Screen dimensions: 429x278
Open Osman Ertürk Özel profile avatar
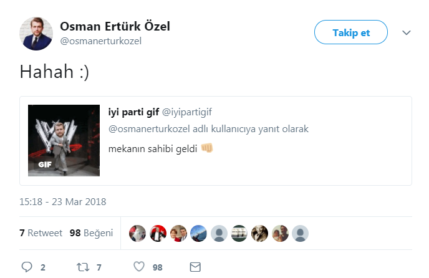pos(36,34)
